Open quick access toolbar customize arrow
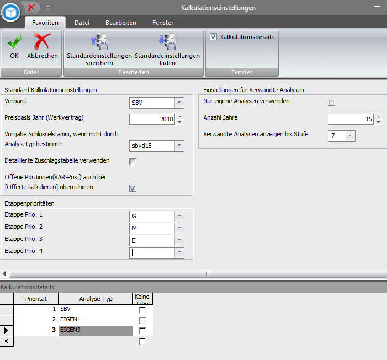This screenshot has width=387, height=360. tap(48, 8)
